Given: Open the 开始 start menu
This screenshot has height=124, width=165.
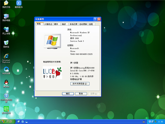Looking at the screenshot, I should pyautogui.click(x=8, y=122).
